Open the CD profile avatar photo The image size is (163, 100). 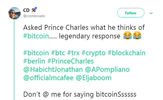click(14, 13)
